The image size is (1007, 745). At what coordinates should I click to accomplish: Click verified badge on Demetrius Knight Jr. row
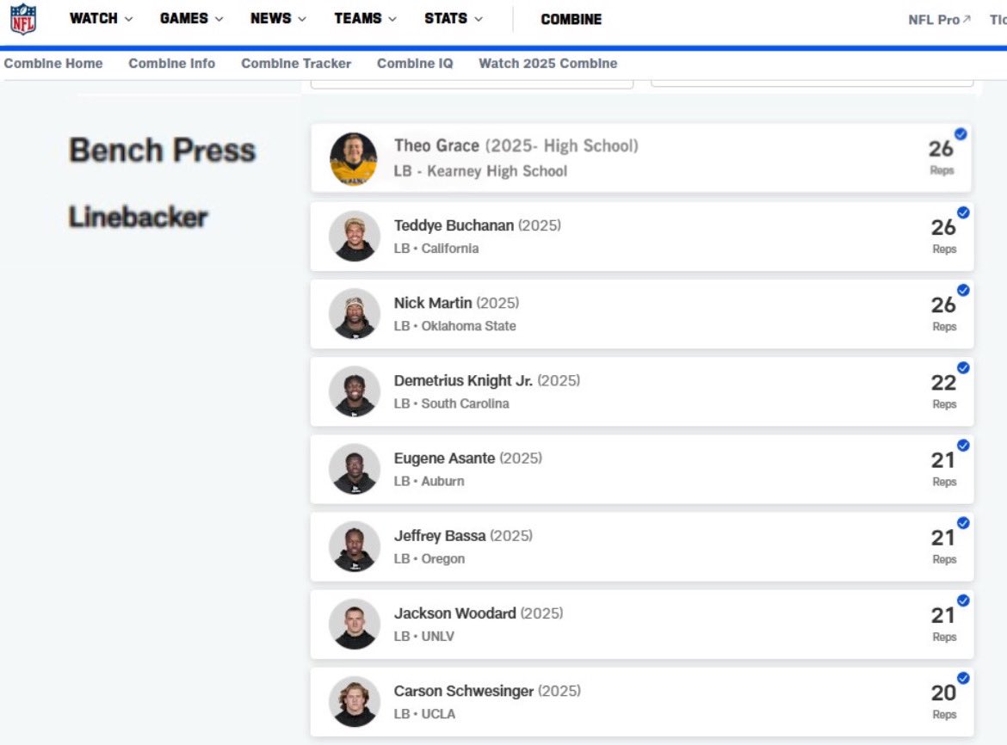click(x=963, y=367)
